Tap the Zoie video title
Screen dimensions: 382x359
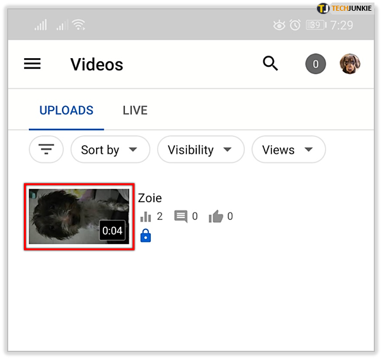pos(150,198)
